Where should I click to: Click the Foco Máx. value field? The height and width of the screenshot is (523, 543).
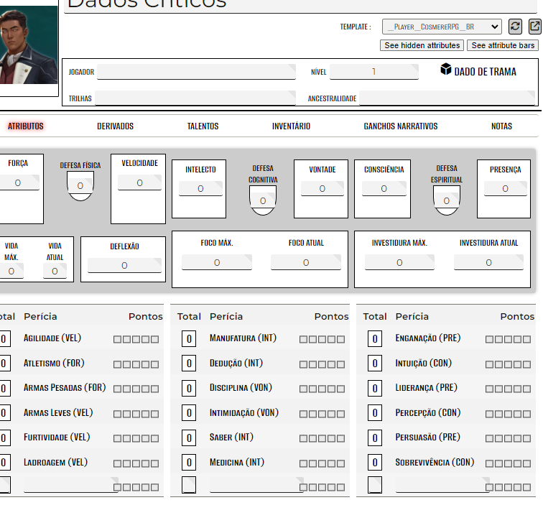pos(217,262)
